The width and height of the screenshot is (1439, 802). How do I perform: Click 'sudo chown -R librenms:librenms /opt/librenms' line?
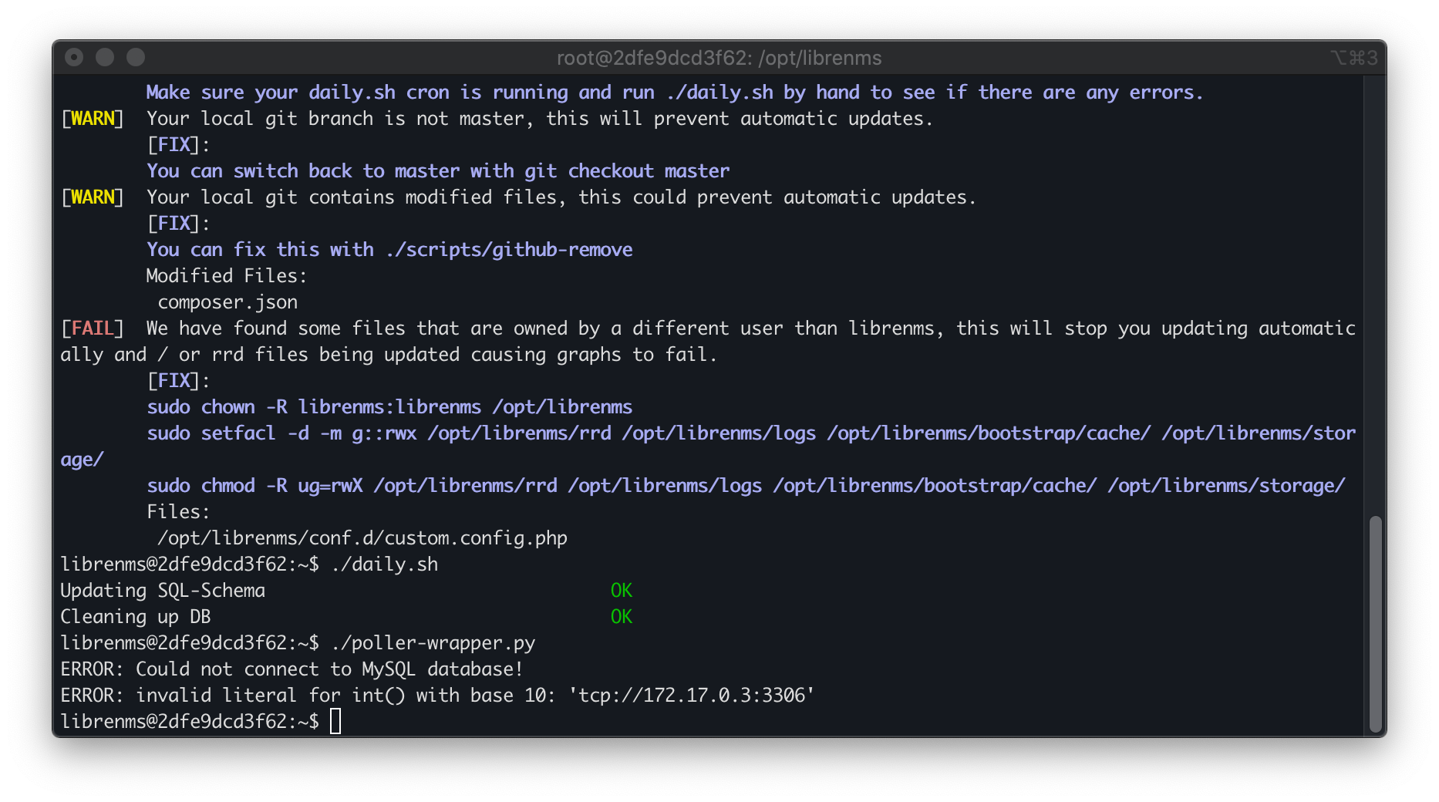coord(389,407)
